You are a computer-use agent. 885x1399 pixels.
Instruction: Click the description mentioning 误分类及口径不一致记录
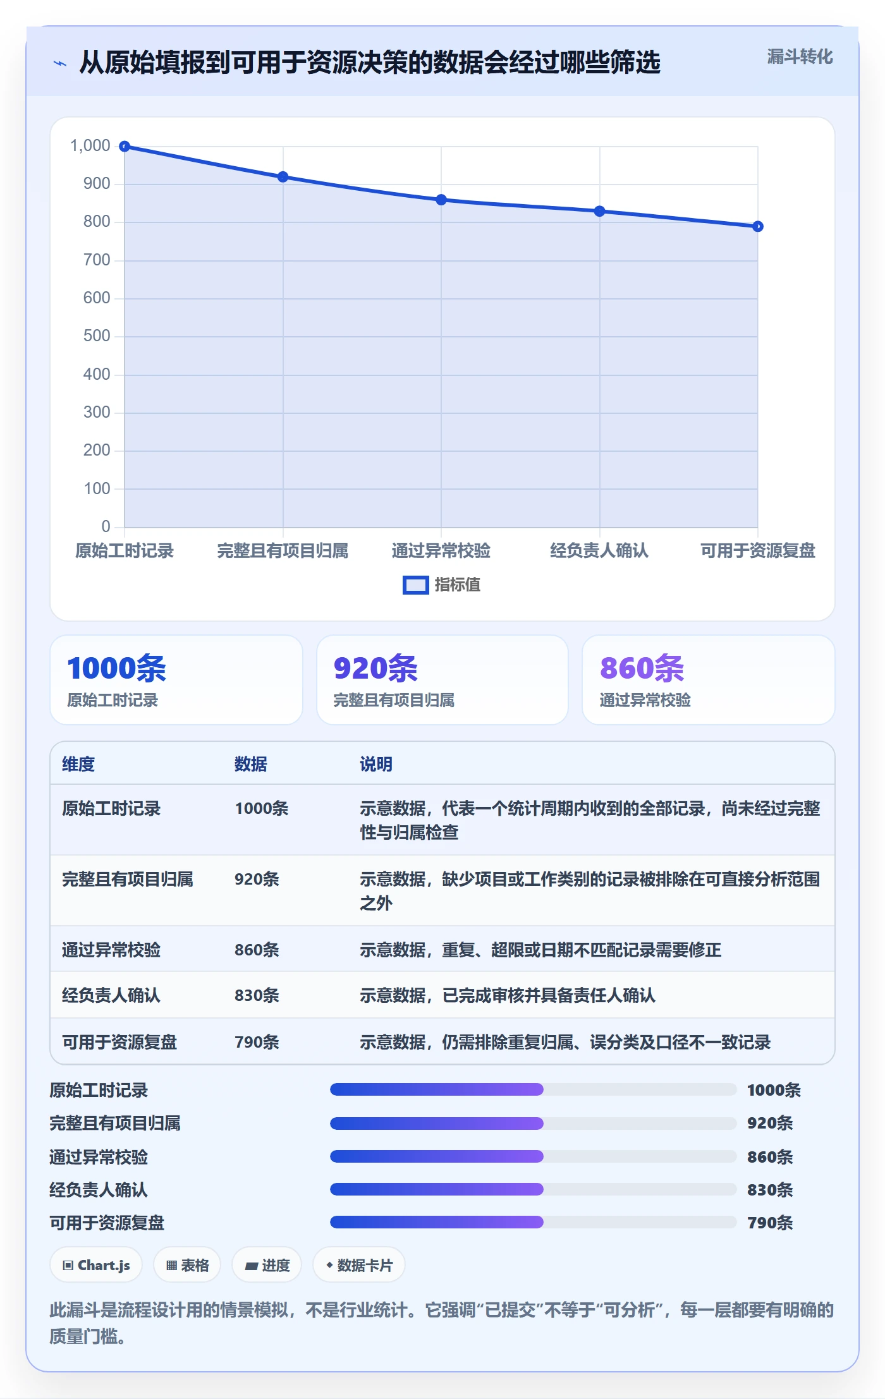(x=565, y=1042)
